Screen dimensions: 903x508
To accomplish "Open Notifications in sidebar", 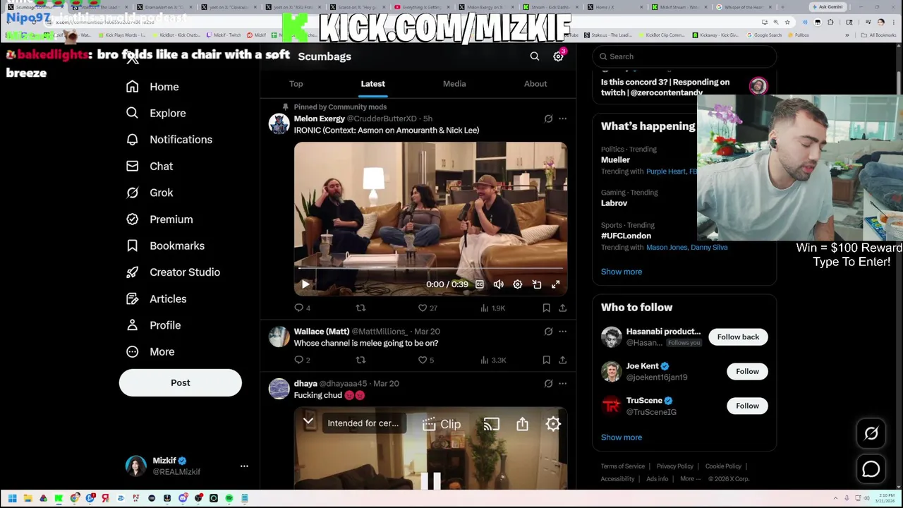I will tap(169, 140).
